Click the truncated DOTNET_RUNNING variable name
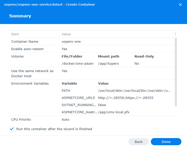Viewport: 187px width, 147px height. pos(79,105)
